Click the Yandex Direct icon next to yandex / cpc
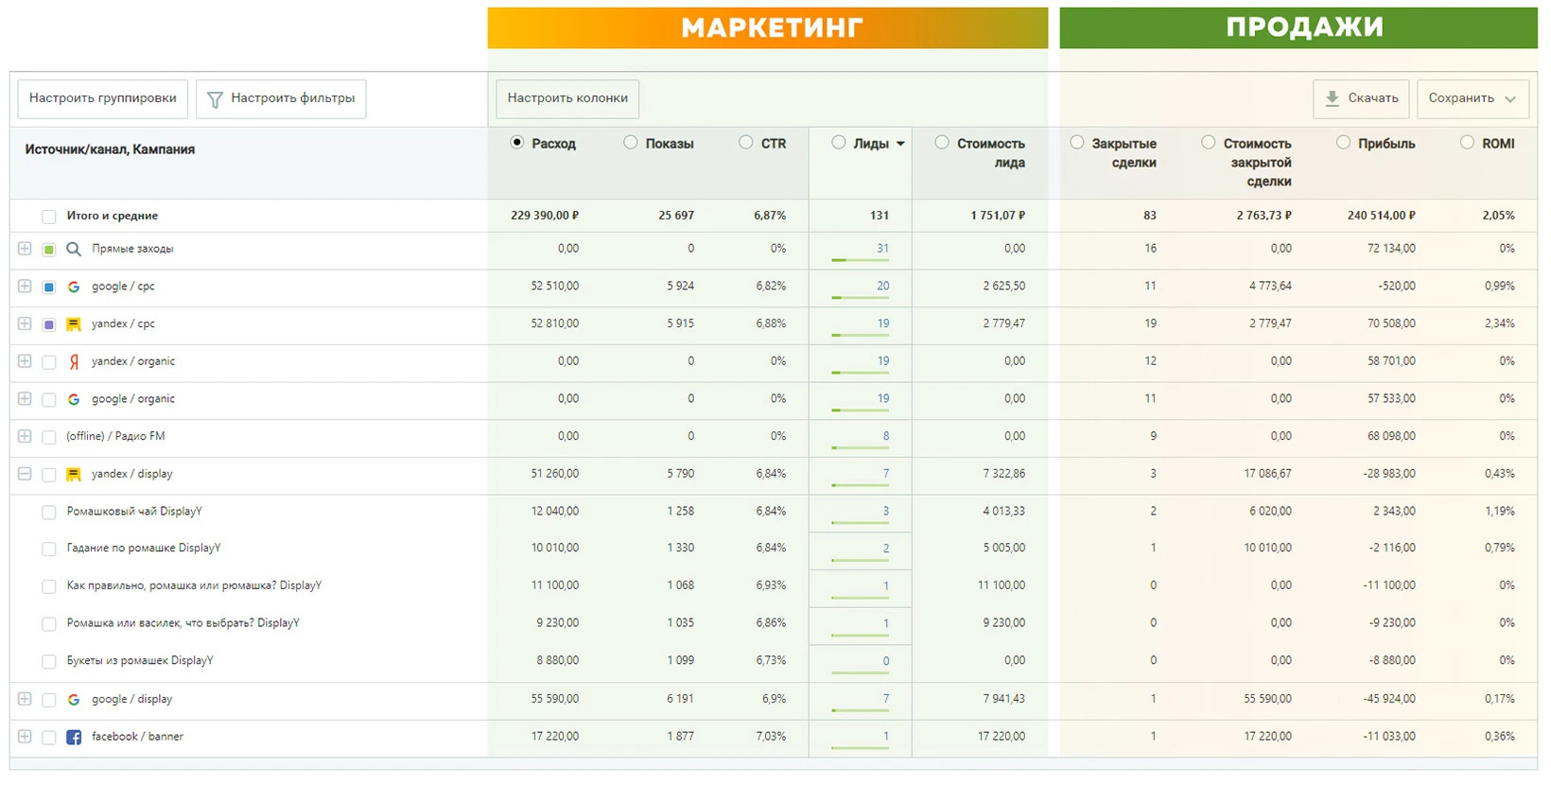Viewport: 1551px width, 785px height. (74, 324)
